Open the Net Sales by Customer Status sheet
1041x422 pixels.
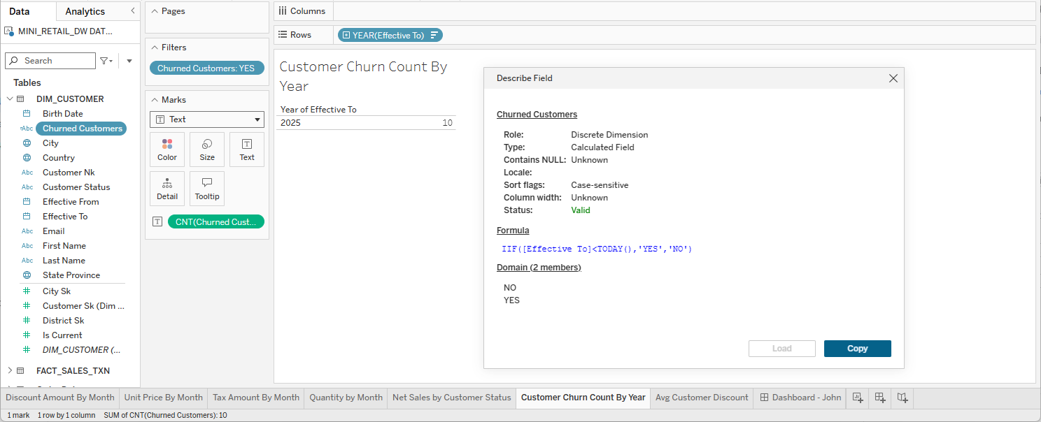tap(451, 398)
